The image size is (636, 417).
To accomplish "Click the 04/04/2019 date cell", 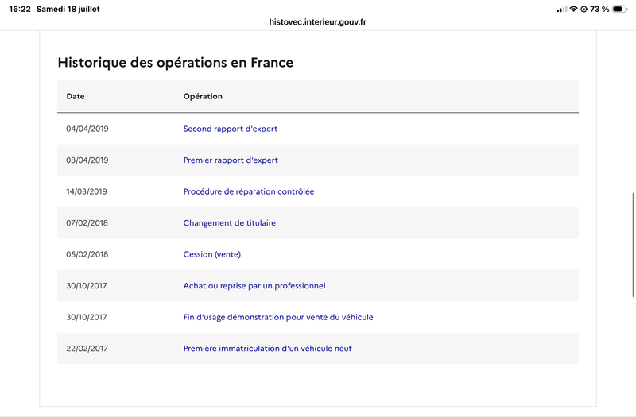I will (87, 129).
